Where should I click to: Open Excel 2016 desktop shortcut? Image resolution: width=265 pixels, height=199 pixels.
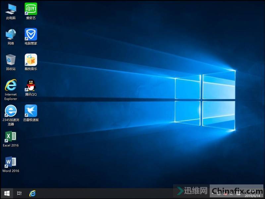(x=11, y=139)
